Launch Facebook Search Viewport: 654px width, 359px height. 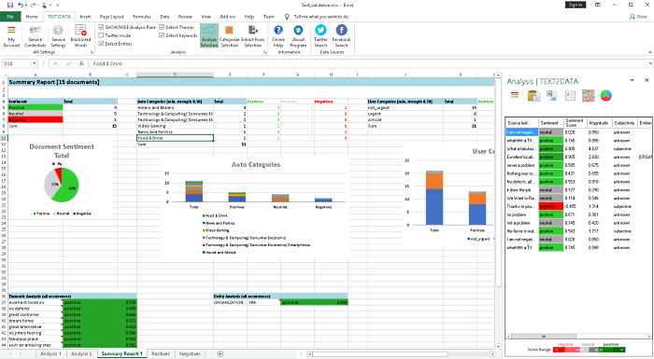tap(341, 35)
